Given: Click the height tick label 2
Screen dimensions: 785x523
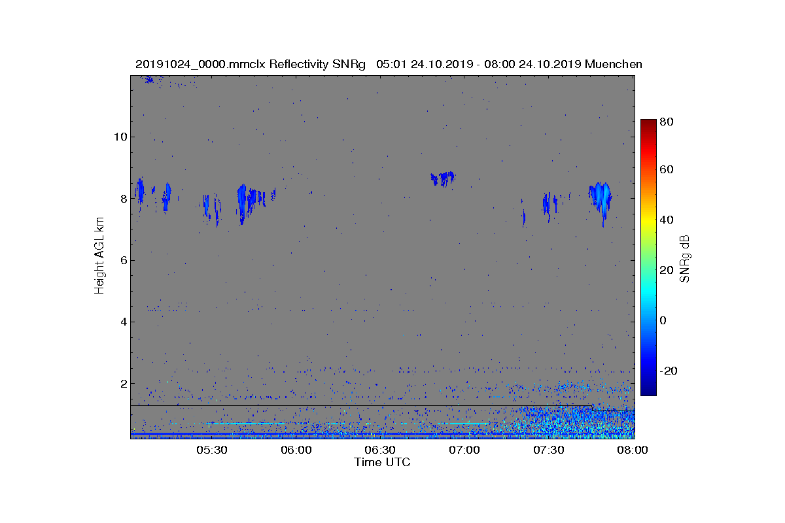Looking at the screenshot, I should 122,383.
